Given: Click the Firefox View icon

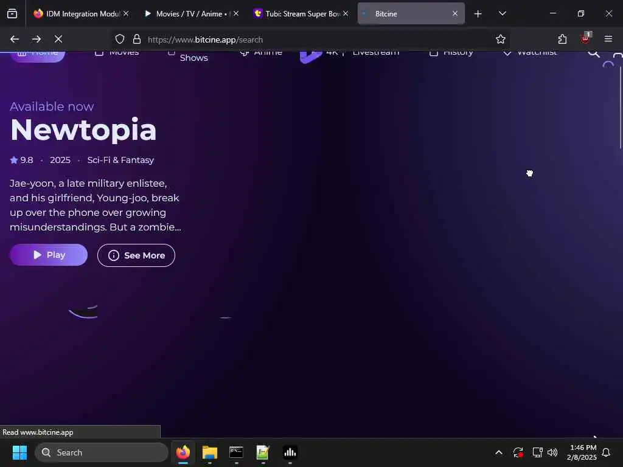Looking at the screenshot, I should pos(12,13).
